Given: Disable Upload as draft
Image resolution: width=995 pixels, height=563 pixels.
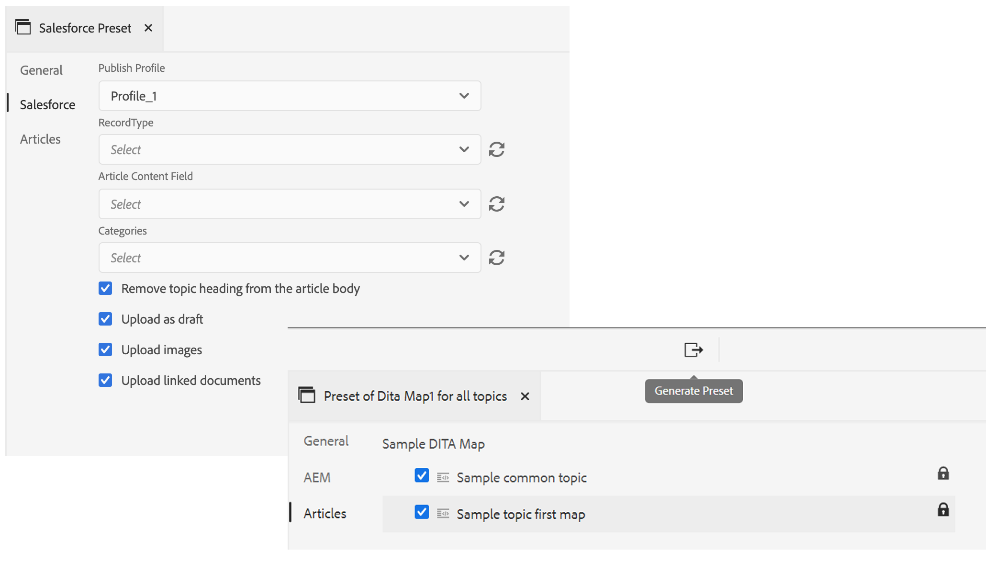Looking at the screenshot, I should tap(105, 319).
